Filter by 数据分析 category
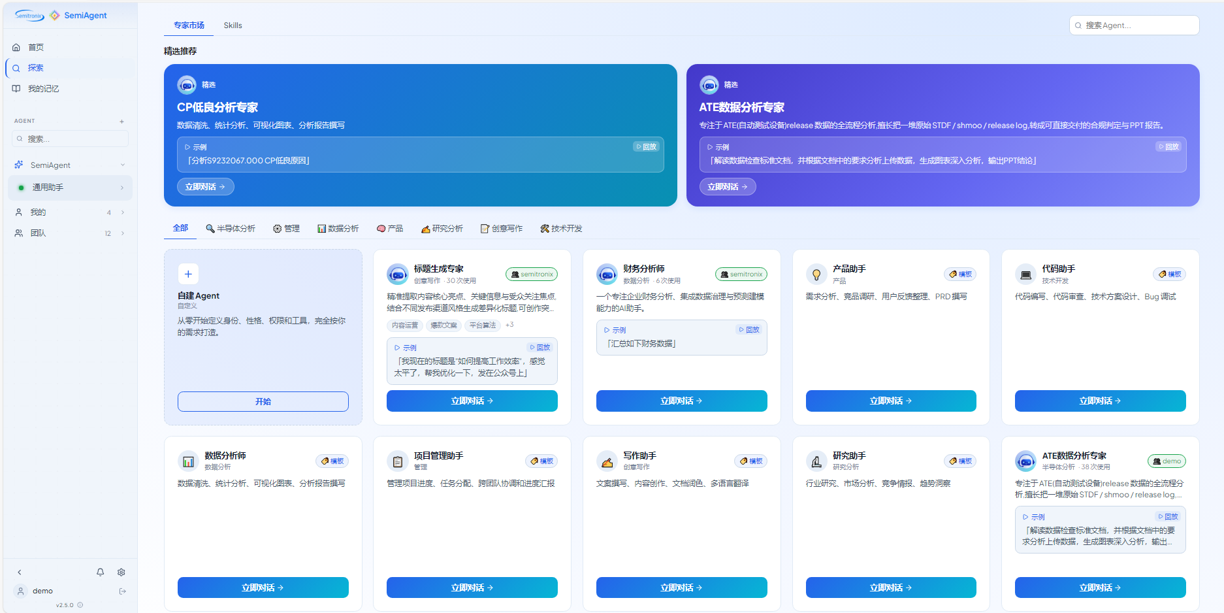The image size is (1224, 613). (338, 229)
